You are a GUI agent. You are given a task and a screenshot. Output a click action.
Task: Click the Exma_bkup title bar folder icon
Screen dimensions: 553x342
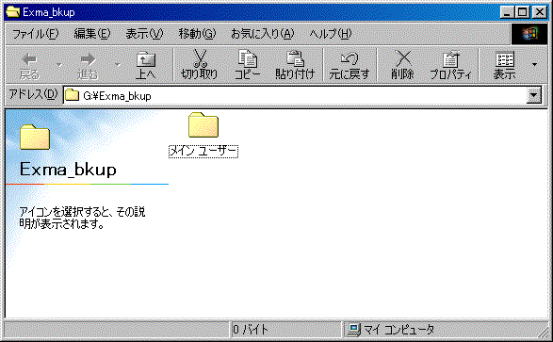tap(12, 12)
